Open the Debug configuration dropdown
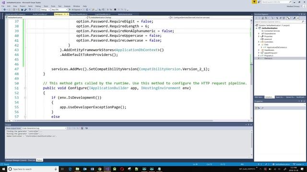The width and height of the screenshot is (307, 172). [45, 10]
